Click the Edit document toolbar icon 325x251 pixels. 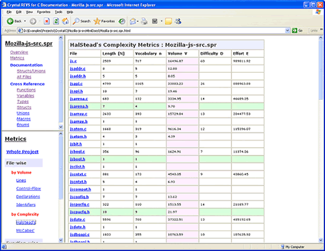point(155,21)
